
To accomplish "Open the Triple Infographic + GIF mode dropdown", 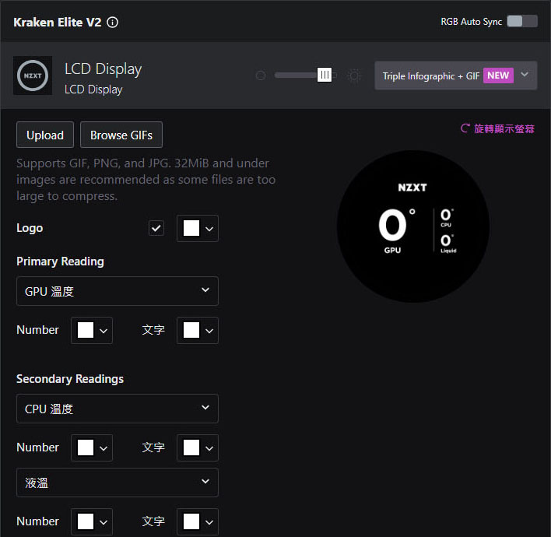I will click(455, 75).
